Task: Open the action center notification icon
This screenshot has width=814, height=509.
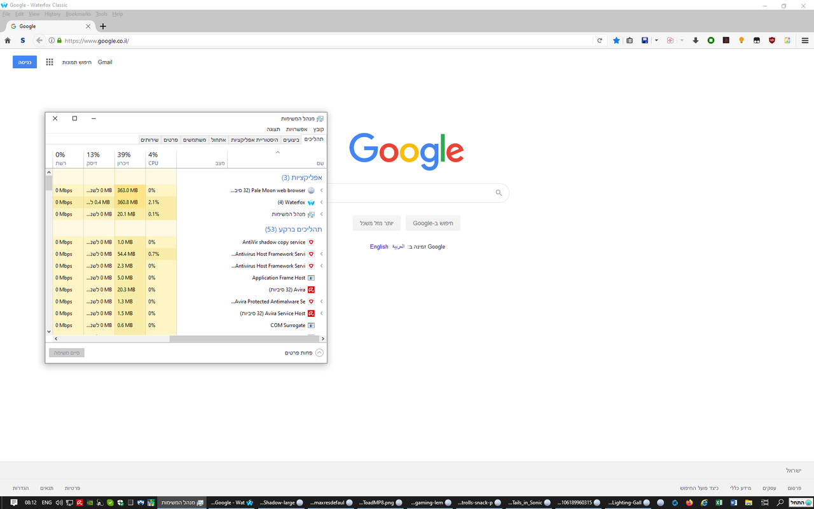Action: point(13,503)
